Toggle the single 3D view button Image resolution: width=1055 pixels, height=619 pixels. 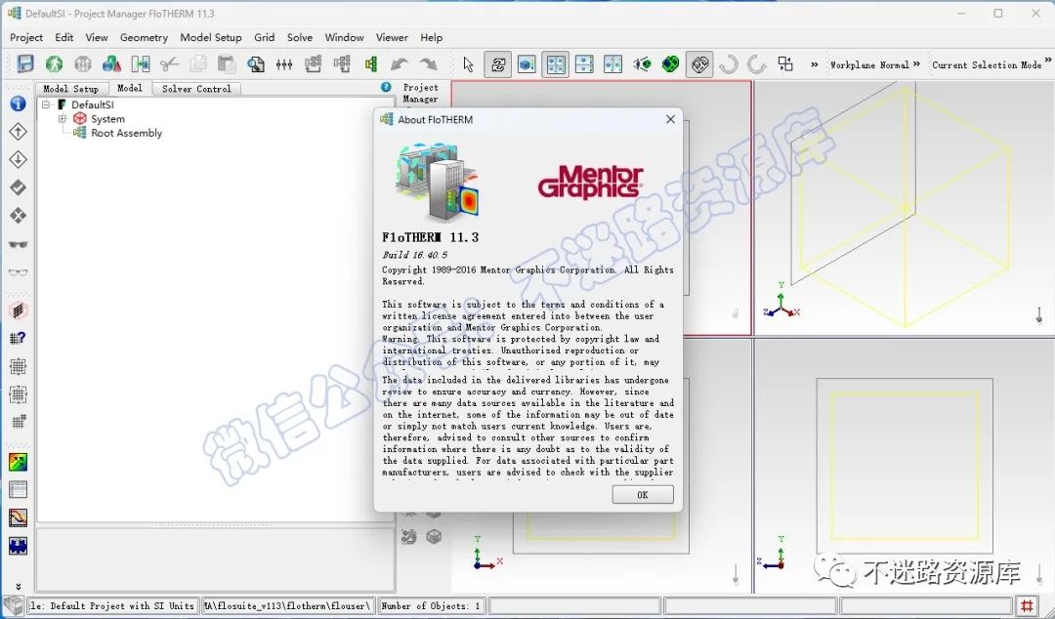[x=527, y=64]
